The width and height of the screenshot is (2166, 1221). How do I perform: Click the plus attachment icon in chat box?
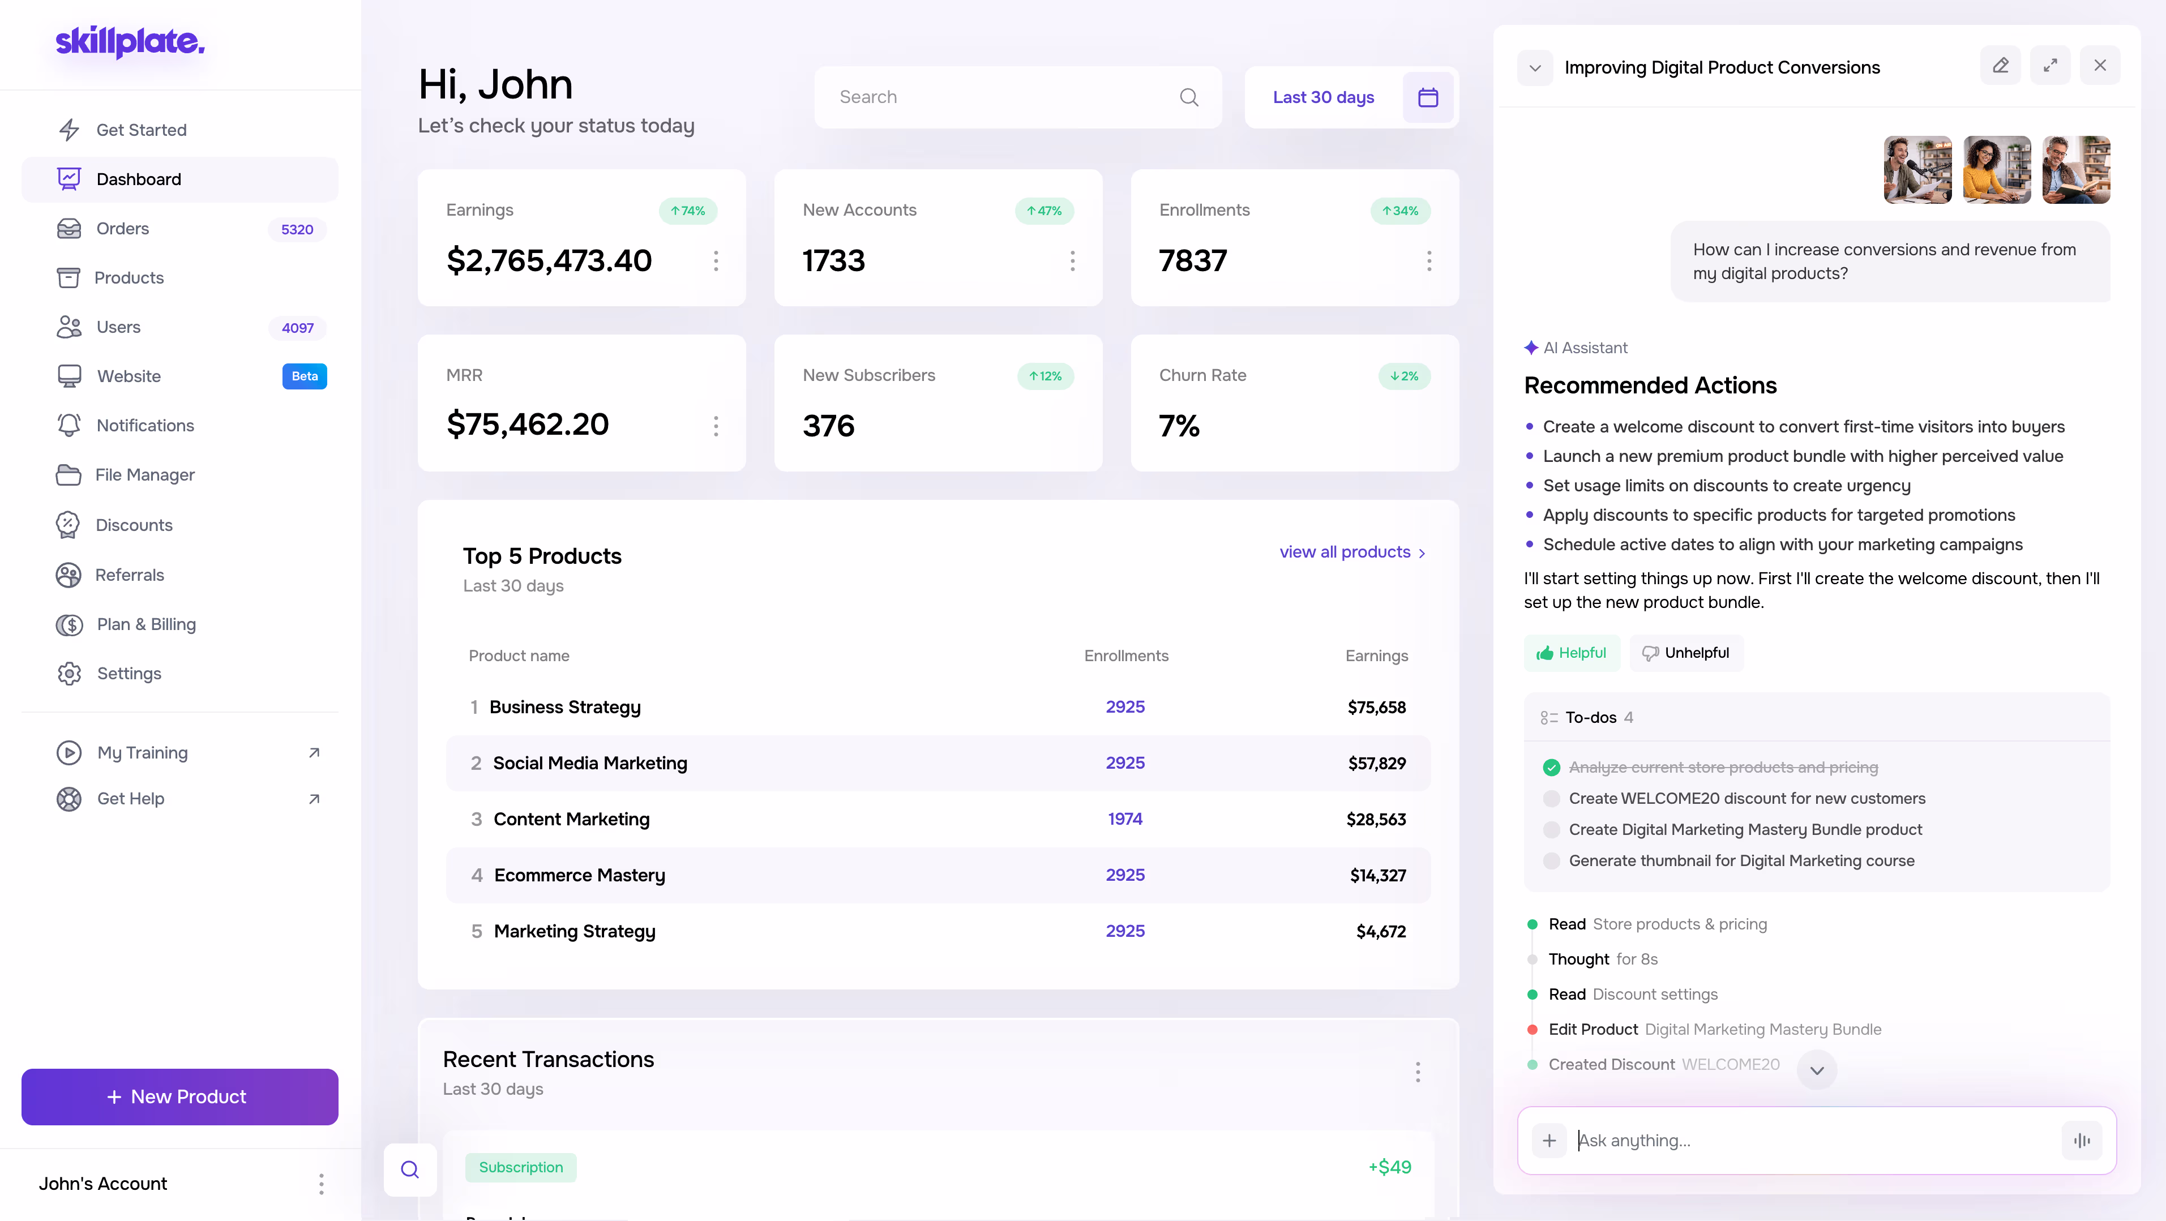click(x=1549, y=1140)
